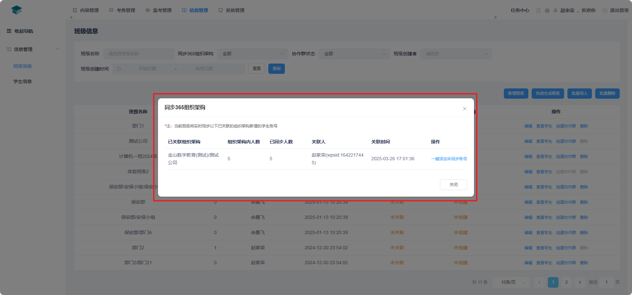Click the 关闭 button in dialog

[453, 185]
